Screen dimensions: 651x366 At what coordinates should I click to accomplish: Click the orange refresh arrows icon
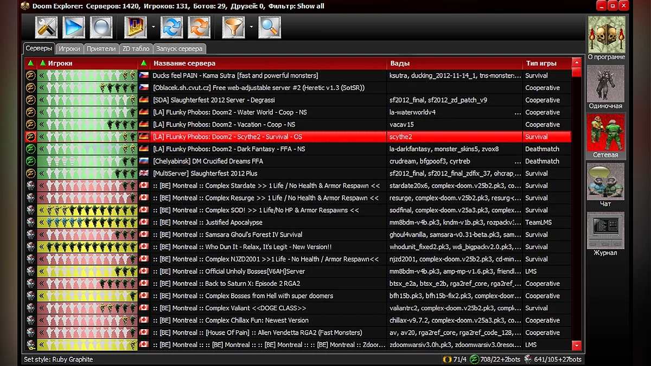[x=199, y=27]
